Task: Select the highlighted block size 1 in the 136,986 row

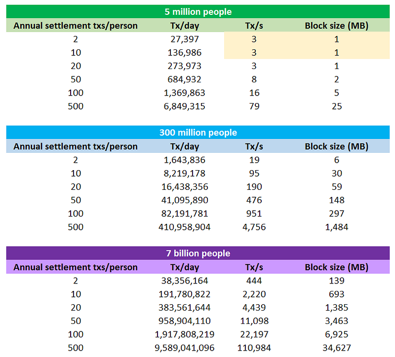Action: 337,52
